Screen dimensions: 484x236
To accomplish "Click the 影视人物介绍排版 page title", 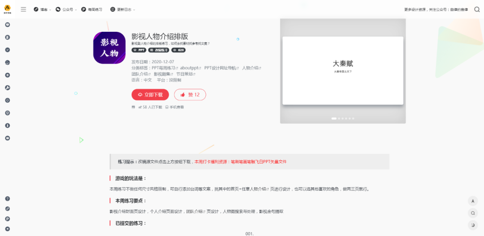I will pos(160,36).
